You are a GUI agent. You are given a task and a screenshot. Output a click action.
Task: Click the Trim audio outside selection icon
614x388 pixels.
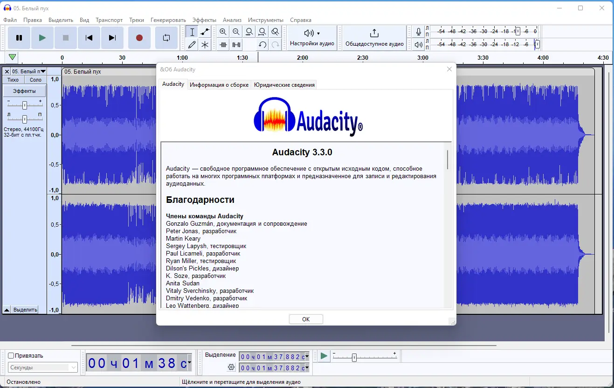pos(223,45)
